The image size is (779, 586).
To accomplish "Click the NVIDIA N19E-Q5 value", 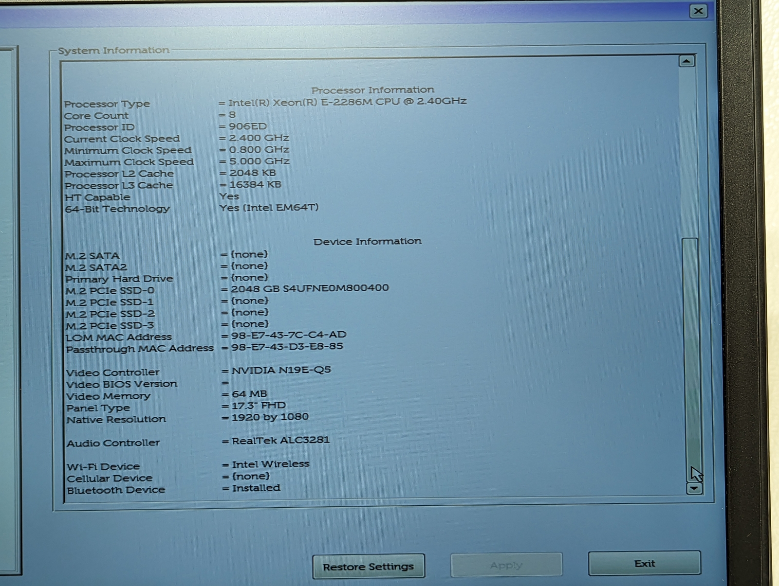I will click(281, 371).
